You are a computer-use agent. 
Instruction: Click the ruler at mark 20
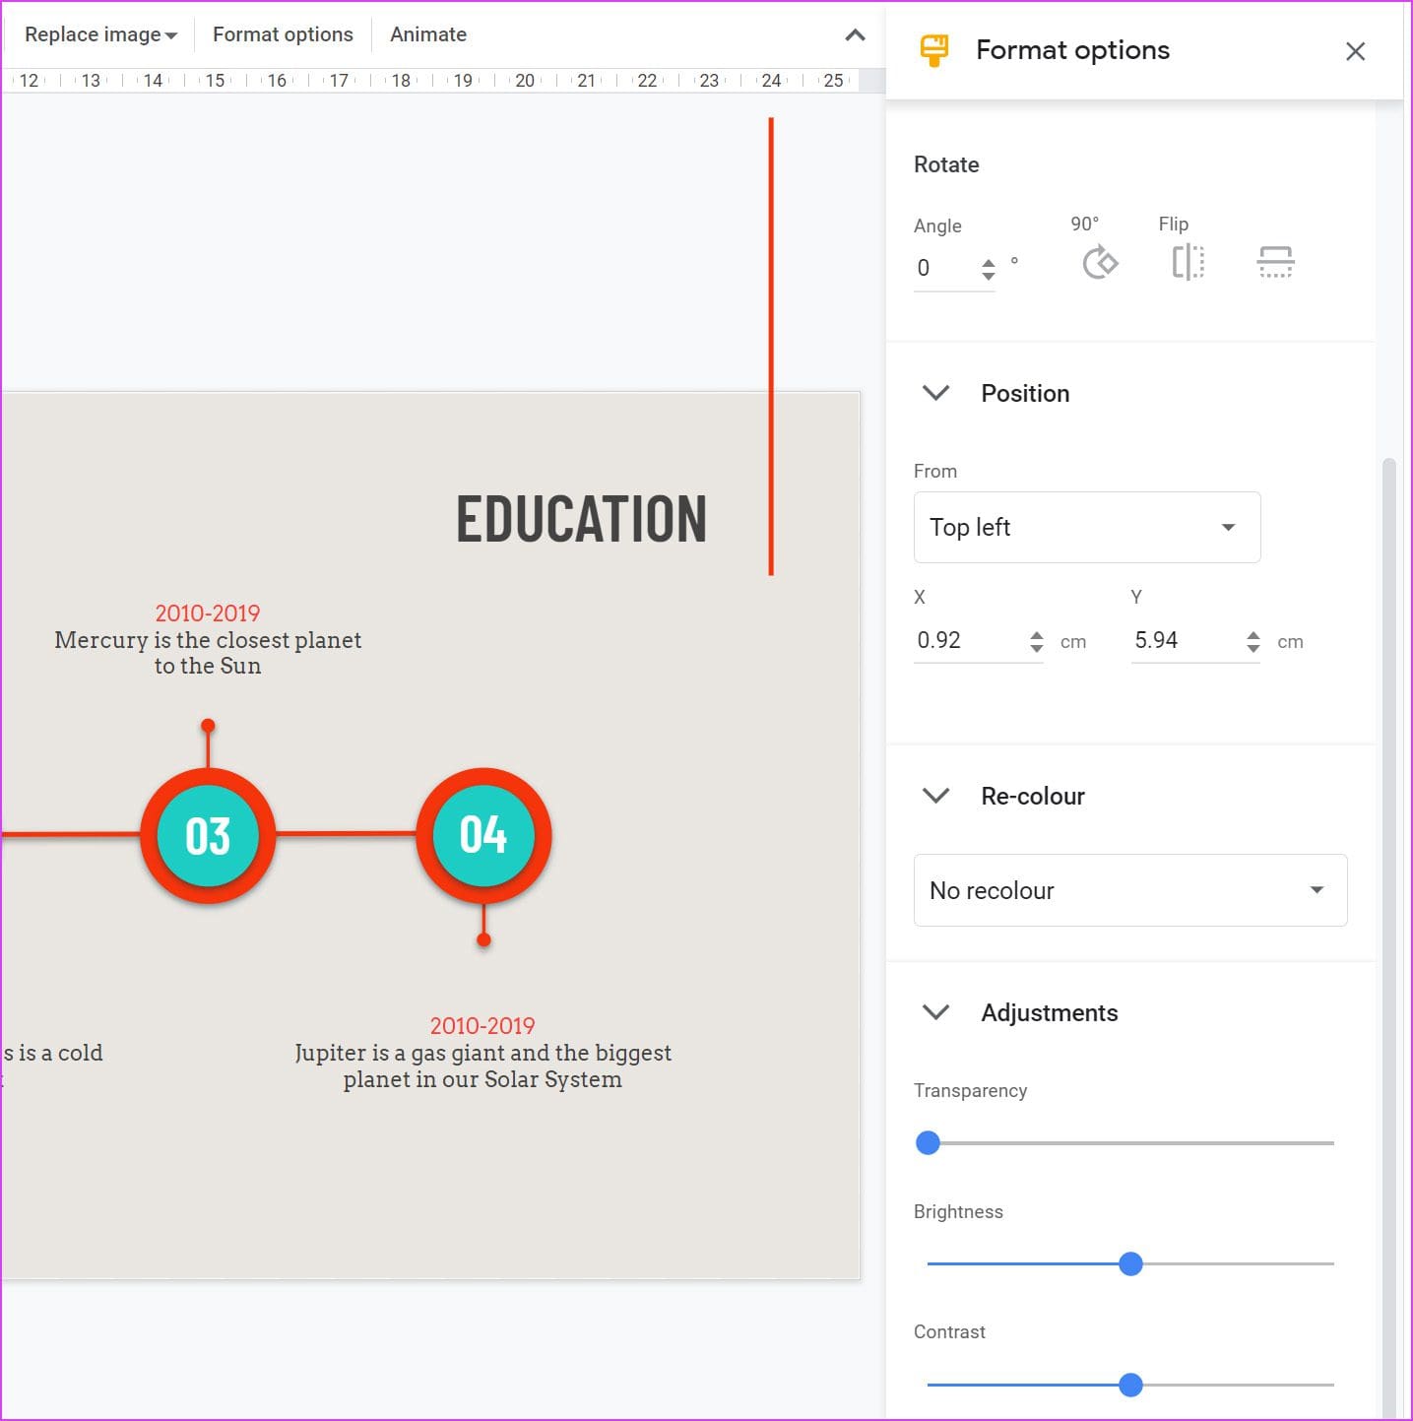[525, 81]
